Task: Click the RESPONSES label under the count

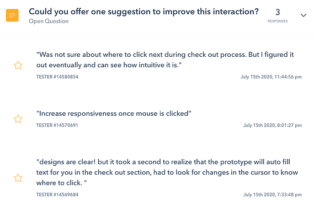Action: pyautogui.click(x=278, y=21)
